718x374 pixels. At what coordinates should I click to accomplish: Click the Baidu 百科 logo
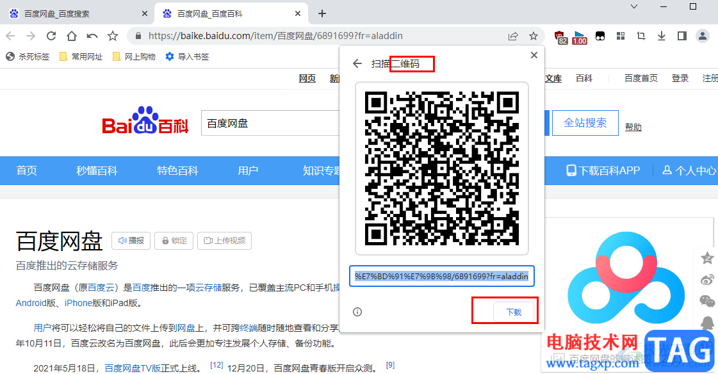click(145, 121)
